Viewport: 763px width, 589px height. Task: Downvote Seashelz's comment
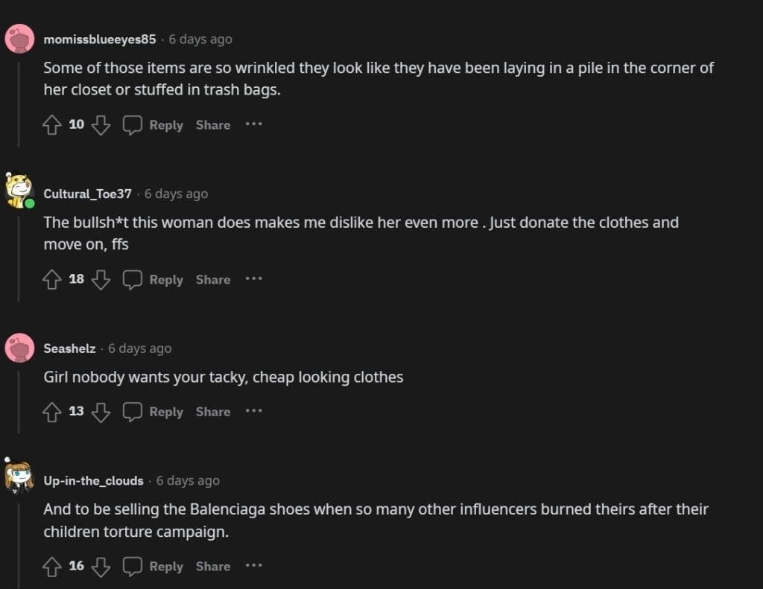click(x=101, y=412)
